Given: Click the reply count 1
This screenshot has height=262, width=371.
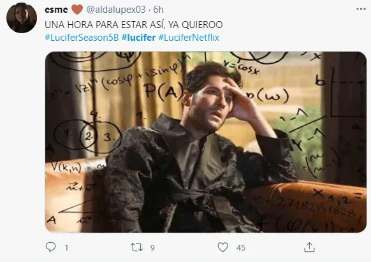Looking at the screenshot, I should (66, 248).
